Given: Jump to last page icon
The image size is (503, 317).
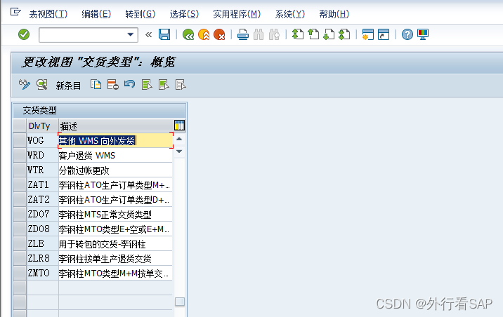Looking at the screenshot, I should click(x=344, y=34).
